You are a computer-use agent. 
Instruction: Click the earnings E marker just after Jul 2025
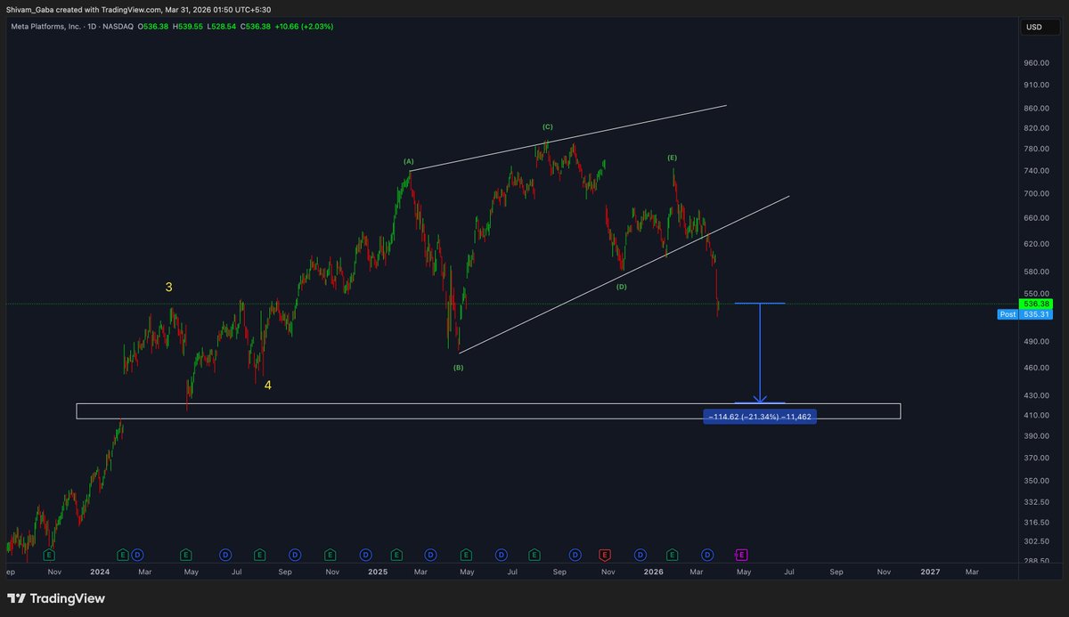534,554
